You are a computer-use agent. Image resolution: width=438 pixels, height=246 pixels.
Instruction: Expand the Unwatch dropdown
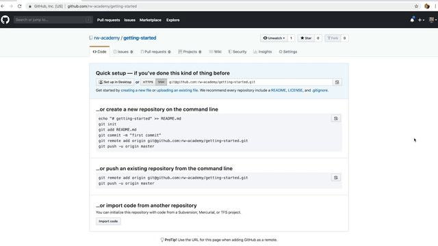274,38
